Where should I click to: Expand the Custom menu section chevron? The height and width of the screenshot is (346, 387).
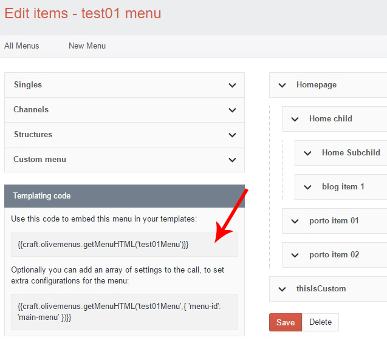coord(232,160)
